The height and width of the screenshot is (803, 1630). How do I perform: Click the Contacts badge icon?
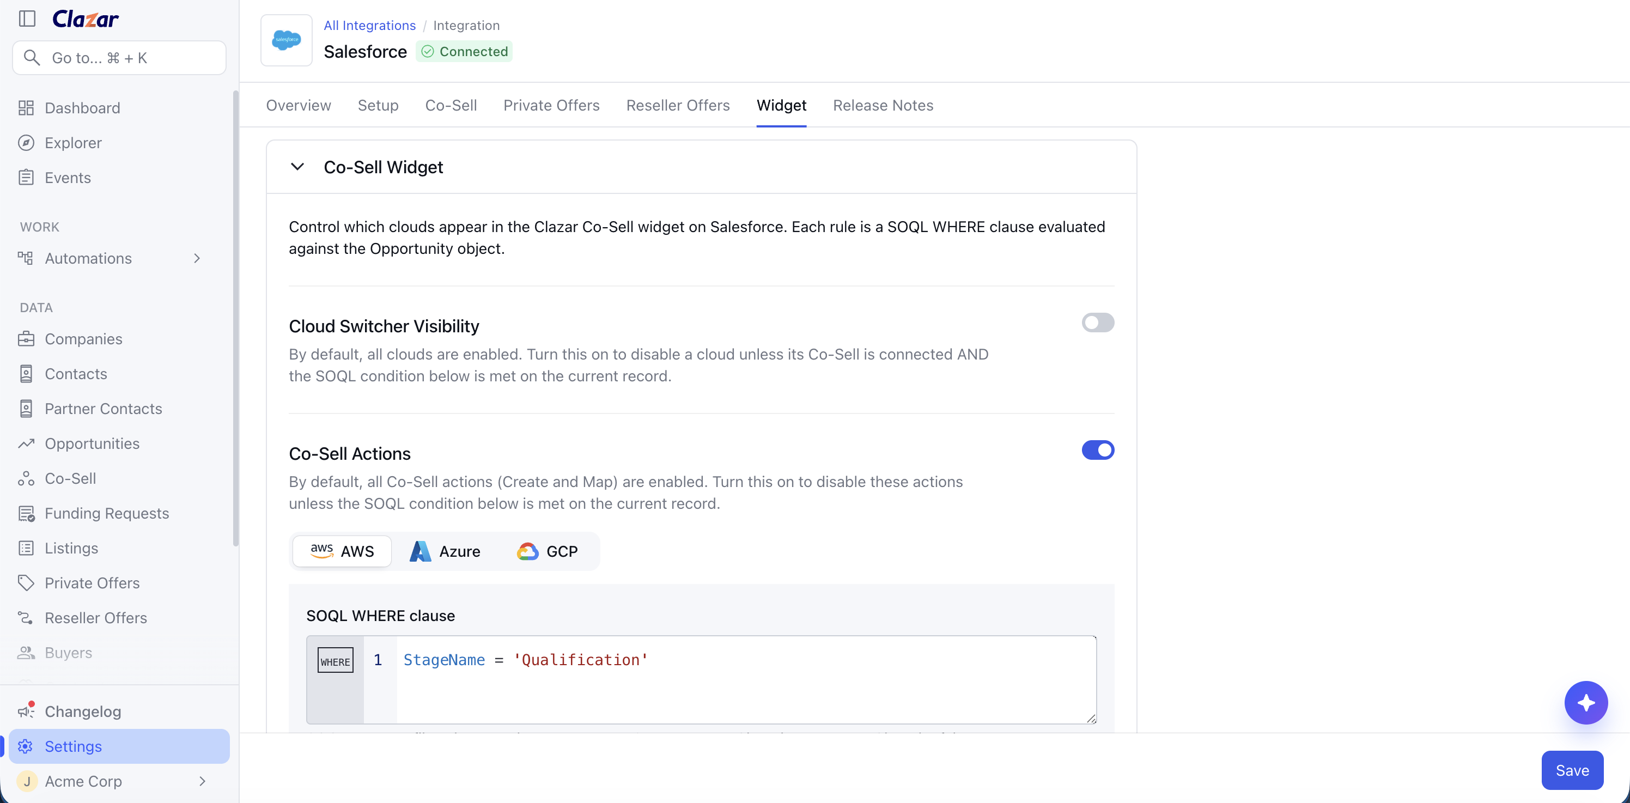tap(26, 373)
